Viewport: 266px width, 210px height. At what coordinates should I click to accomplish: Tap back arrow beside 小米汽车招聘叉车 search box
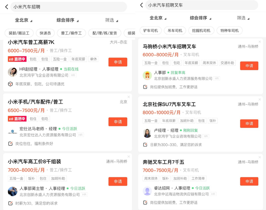tap(141, 5)
